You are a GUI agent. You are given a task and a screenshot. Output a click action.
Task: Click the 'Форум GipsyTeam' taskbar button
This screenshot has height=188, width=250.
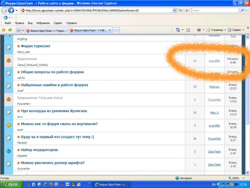(x=111, y=185)
